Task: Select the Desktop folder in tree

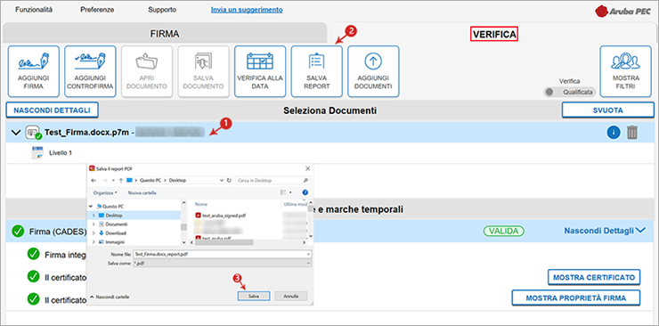Action: point(114,215)
